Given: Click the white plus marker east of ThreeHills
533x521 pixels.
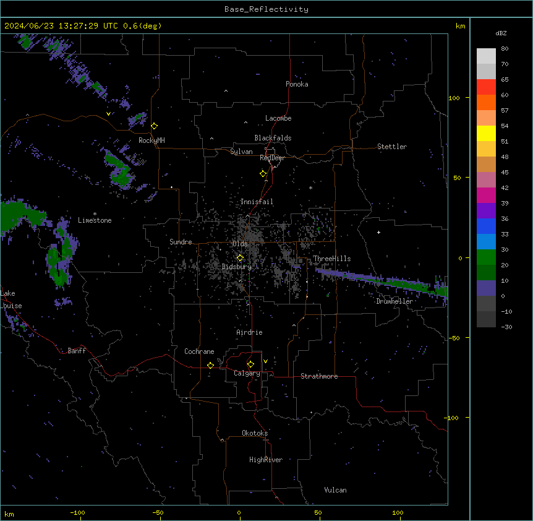Looking at the screenshot, I should click(x=378, y=232).
